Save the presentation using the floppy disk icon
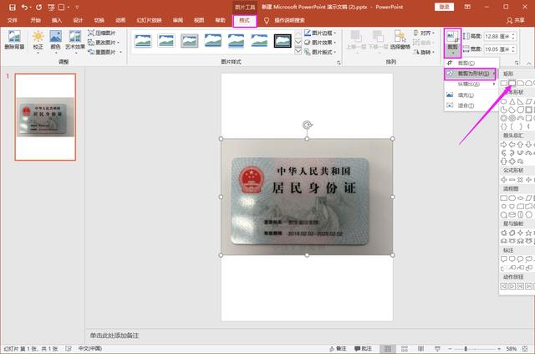Image resolution: width=535 pixels, height=354 pixels. tap(13, 8)
